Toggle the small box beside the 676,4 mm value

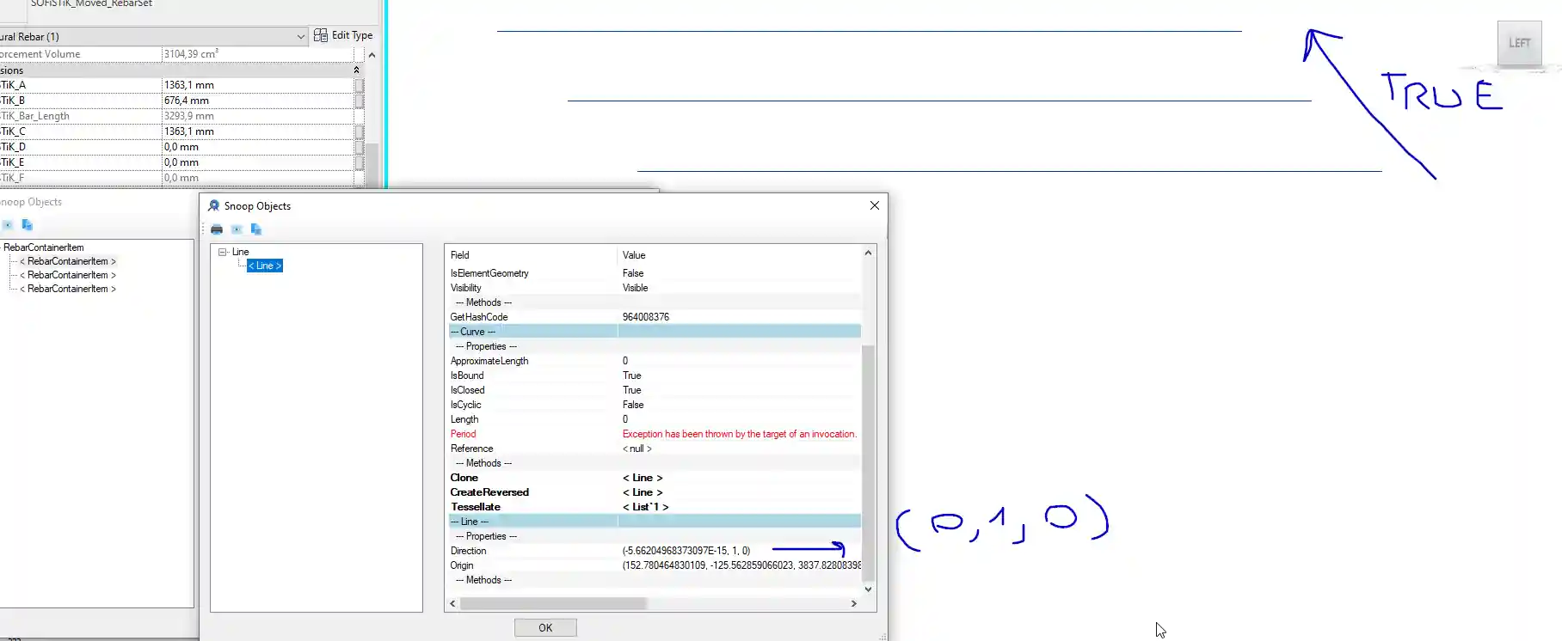[x=360, y=101]
